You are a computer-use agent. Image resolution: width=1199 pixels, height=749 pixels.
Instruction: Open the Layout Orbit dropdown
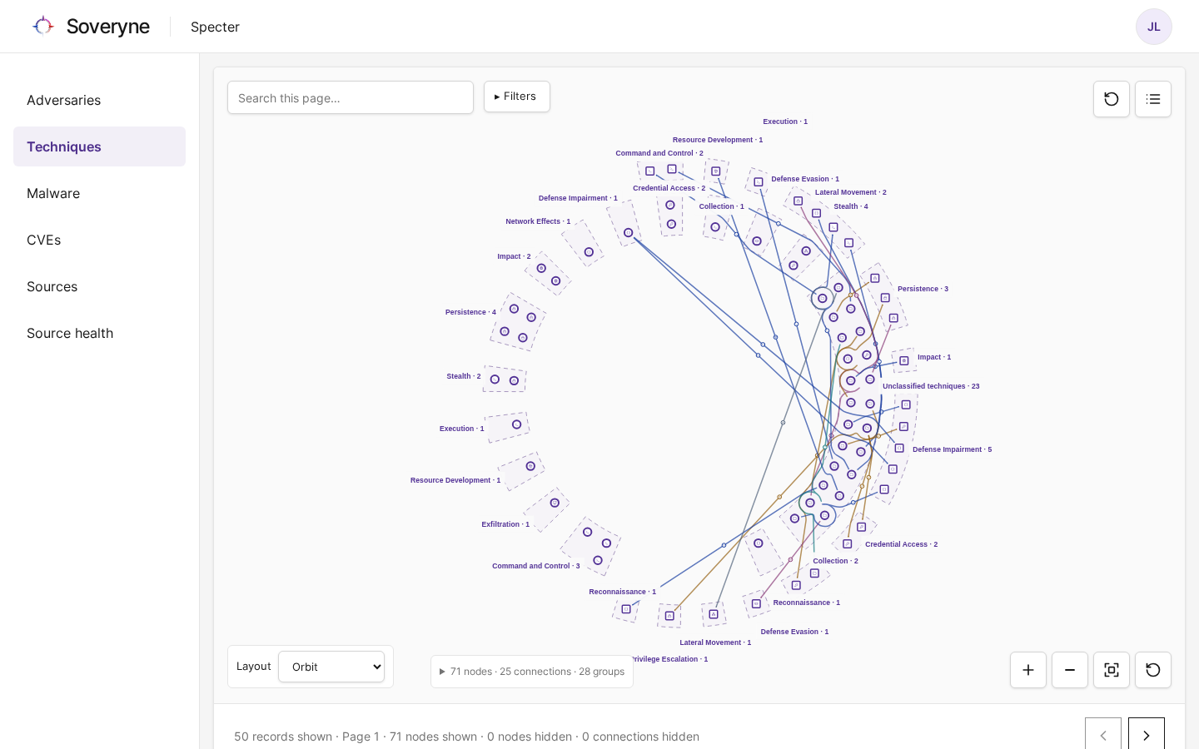click(x=331, y=667)
